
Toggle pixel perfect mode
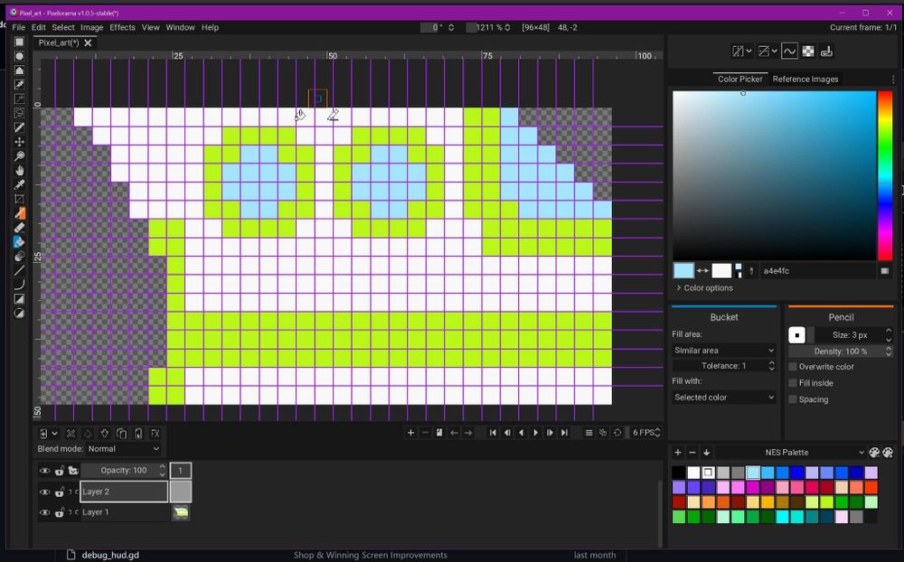pos(789,52)
